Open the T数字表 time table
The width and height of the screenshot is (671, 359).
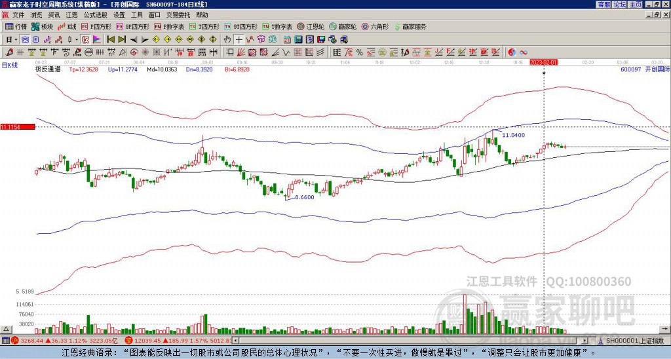point(277,26)
